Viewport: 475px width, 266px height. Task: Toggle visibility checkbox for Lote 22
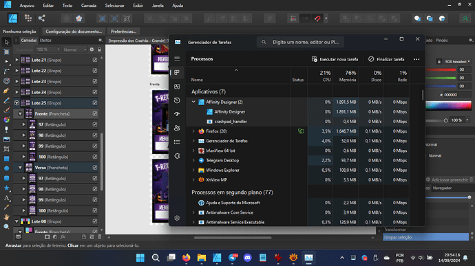pyautogui.click(x=95, y=71)
